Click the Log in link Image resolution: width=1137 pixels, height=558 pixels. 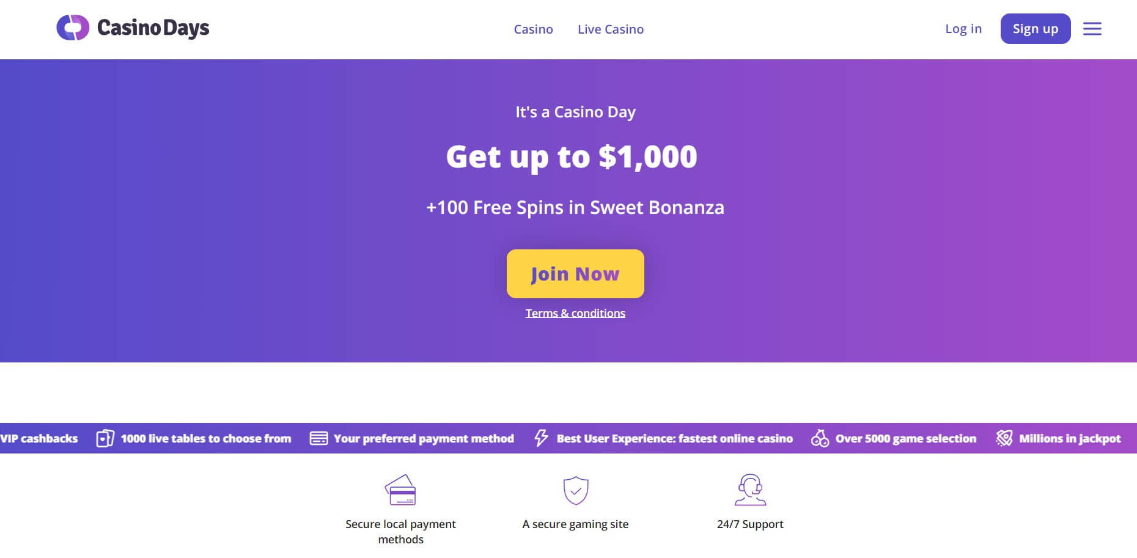point(963,29)
